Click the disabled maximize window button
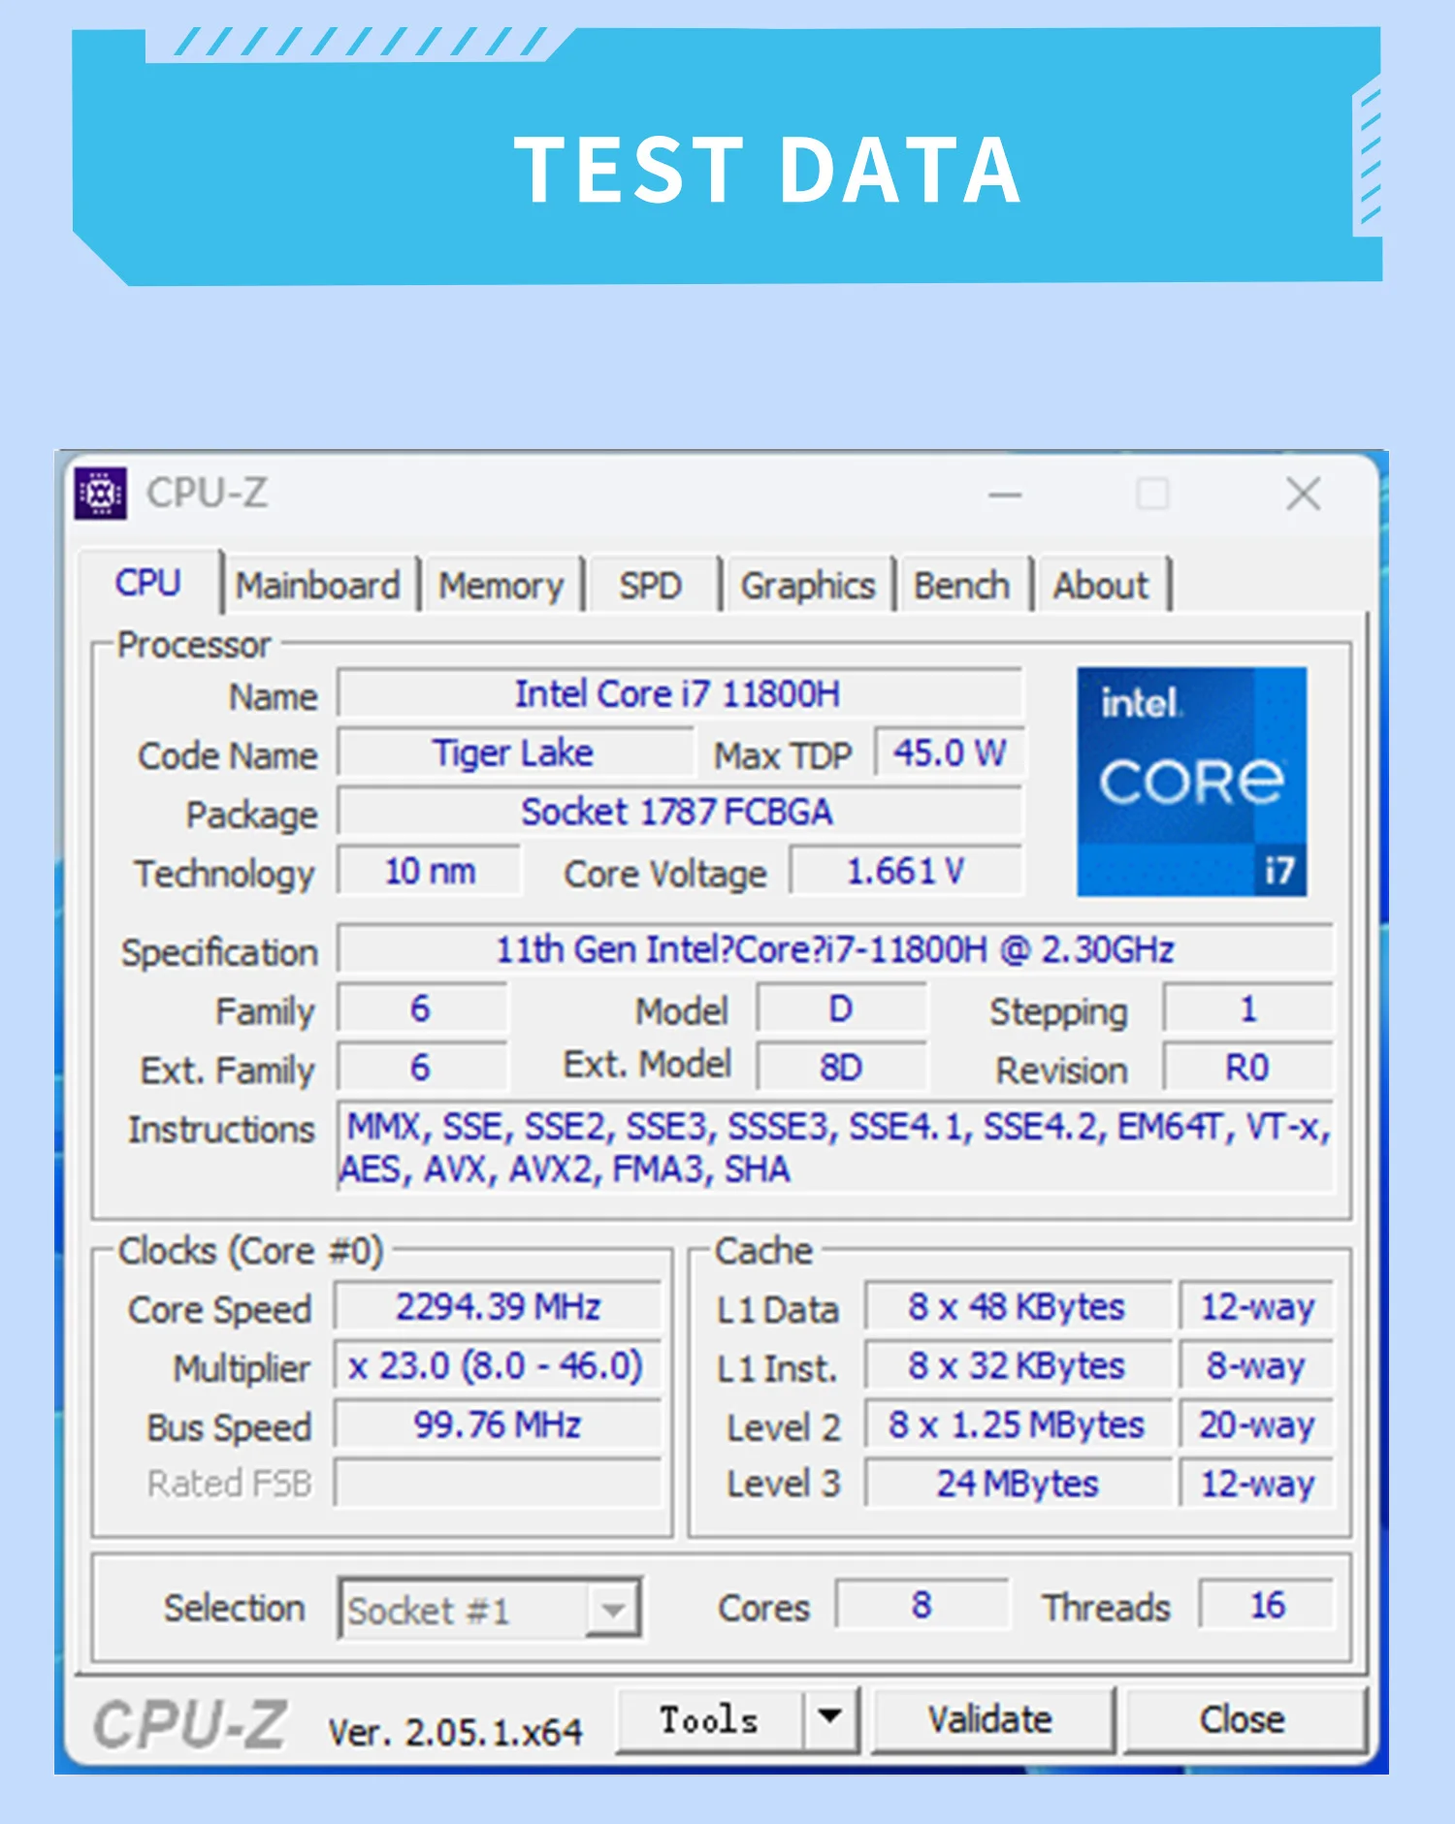This screenshot has width=1455, height=1824. tap(1151, 495)
